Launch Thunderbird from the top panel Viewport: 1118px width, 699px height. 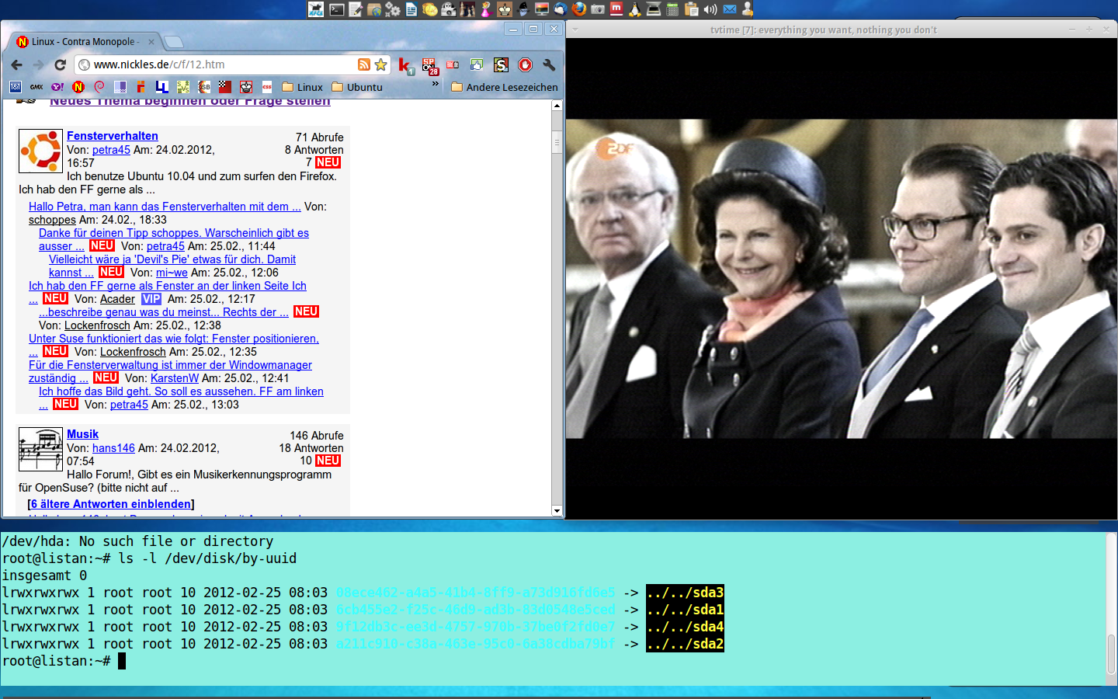tap(561, 9)
